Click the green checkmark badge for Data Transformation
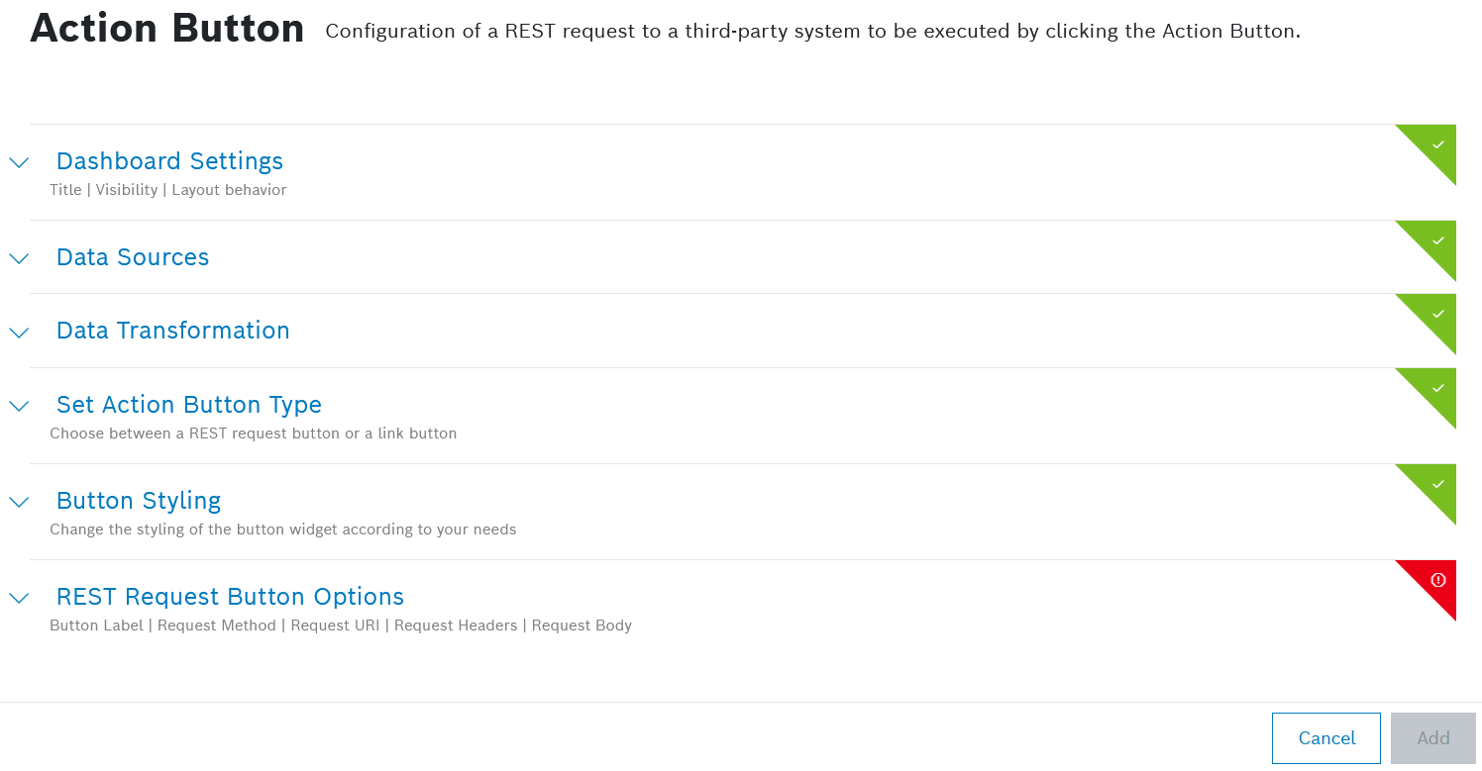The image size is (1482, 771). click(x=1437, y=314)
